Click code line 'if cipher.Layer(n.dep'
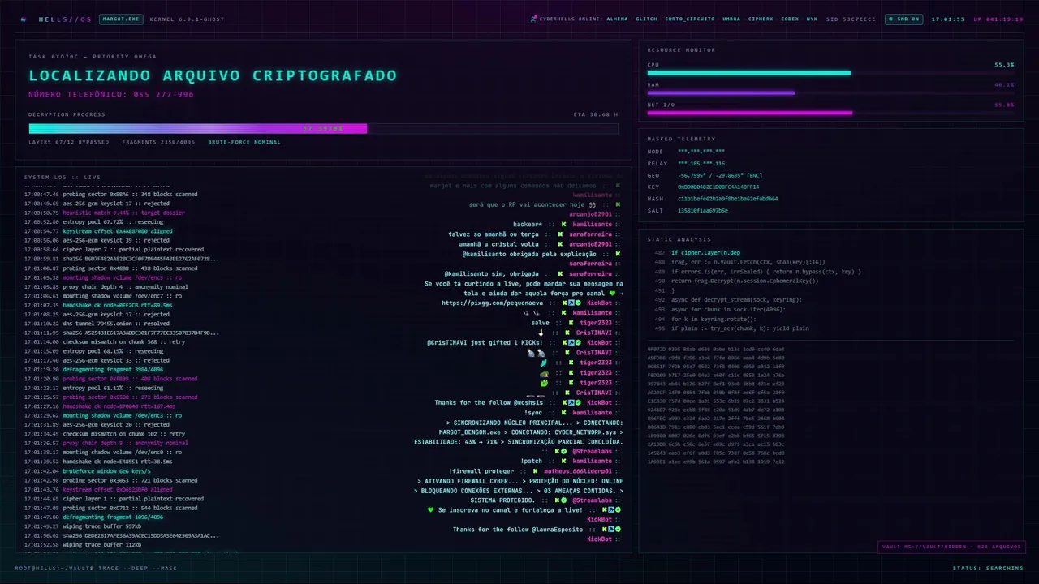This screenshot has width=1039, height=584. [705, 253]
